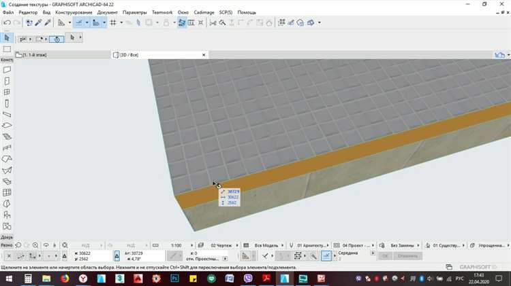Open the Конструирование menu
511x286 pixels.
coord(74,12)
